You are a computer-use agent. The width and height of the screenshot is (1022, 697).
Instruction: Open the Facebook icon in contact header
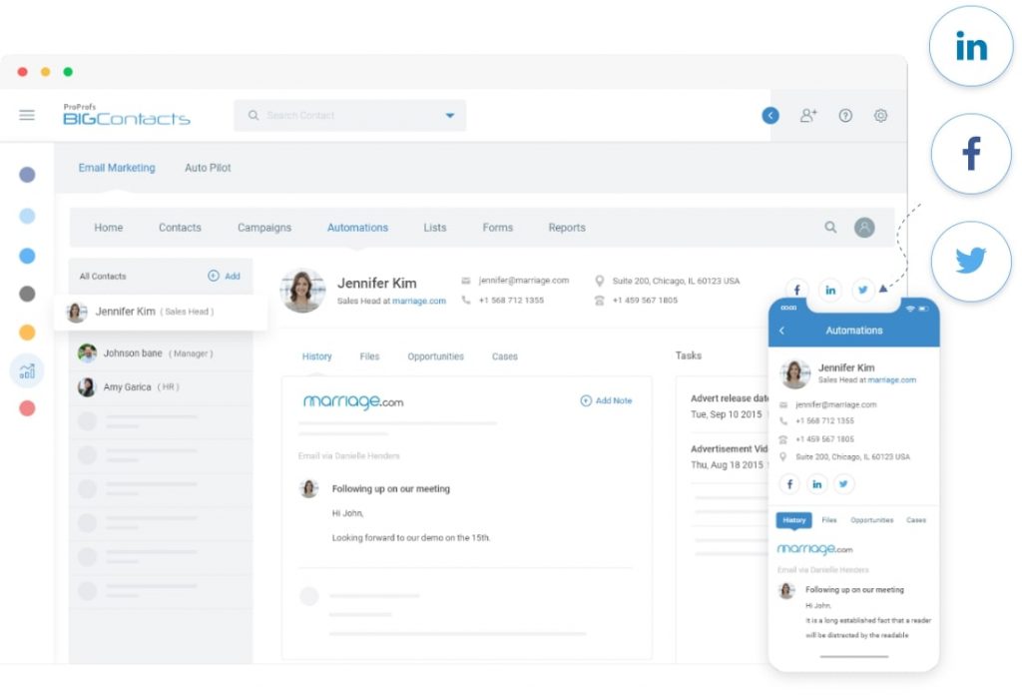point(796,291)
